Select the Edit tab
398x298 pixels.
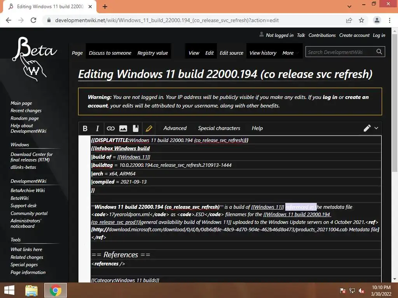209,53
